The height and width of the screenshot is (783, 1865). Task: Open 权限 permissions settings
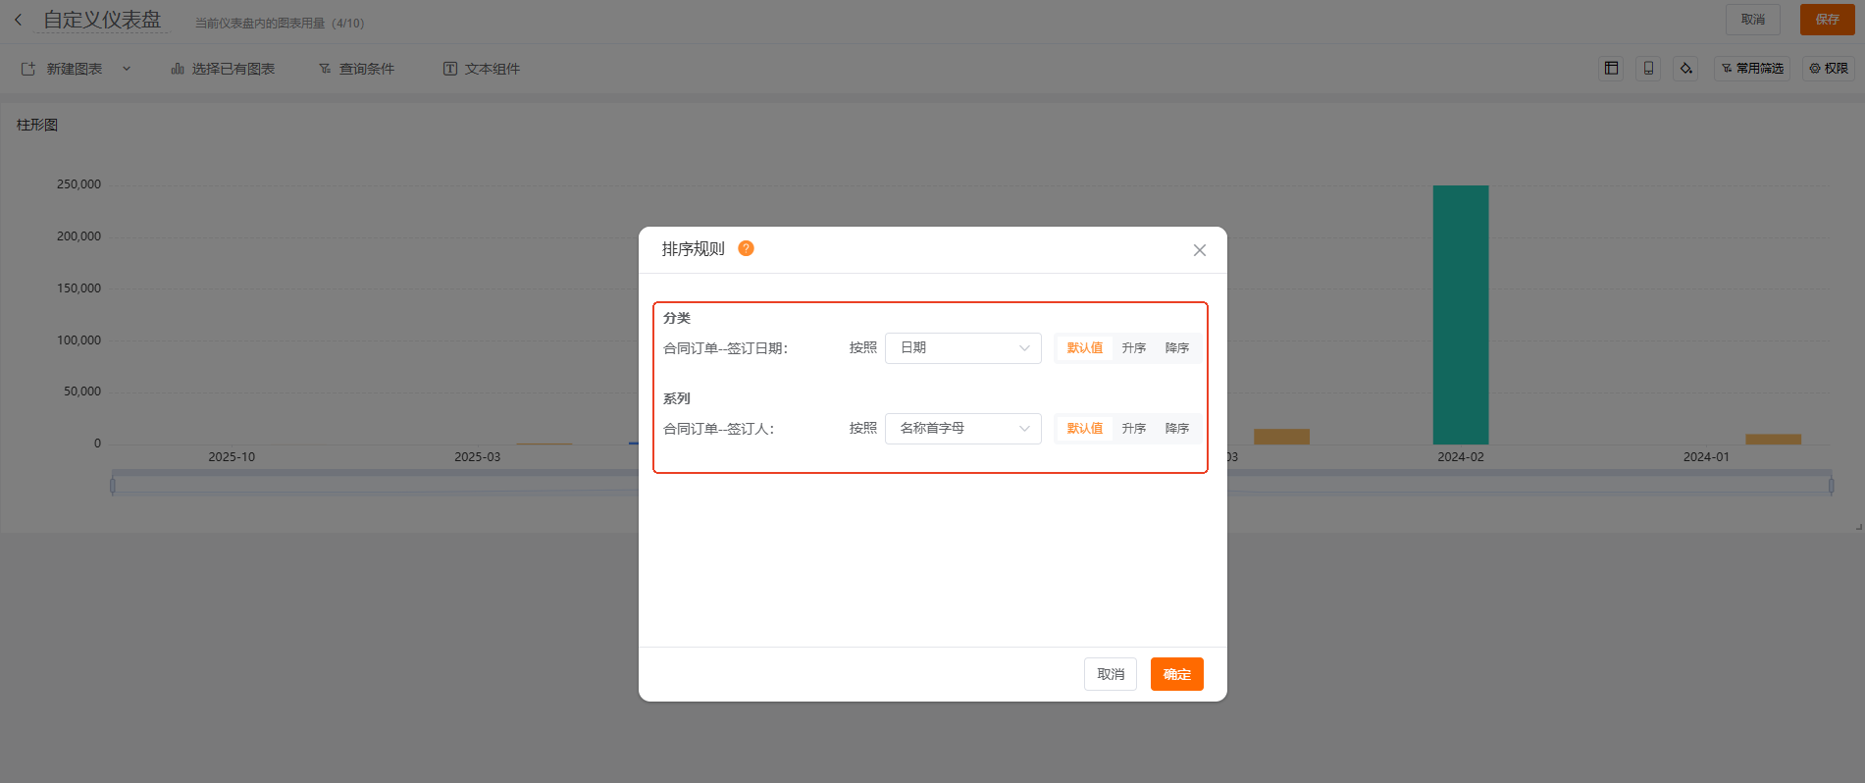1829,69
